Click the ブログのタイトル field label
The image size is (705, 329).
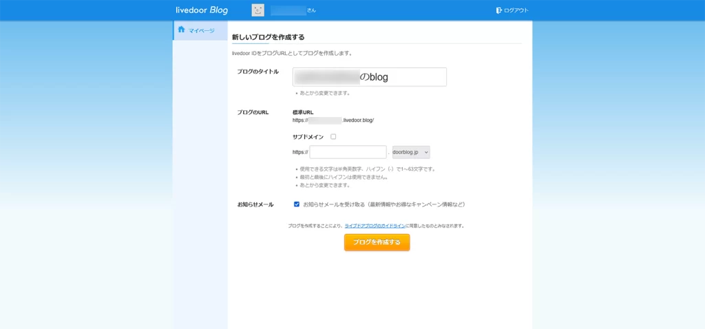257,72
